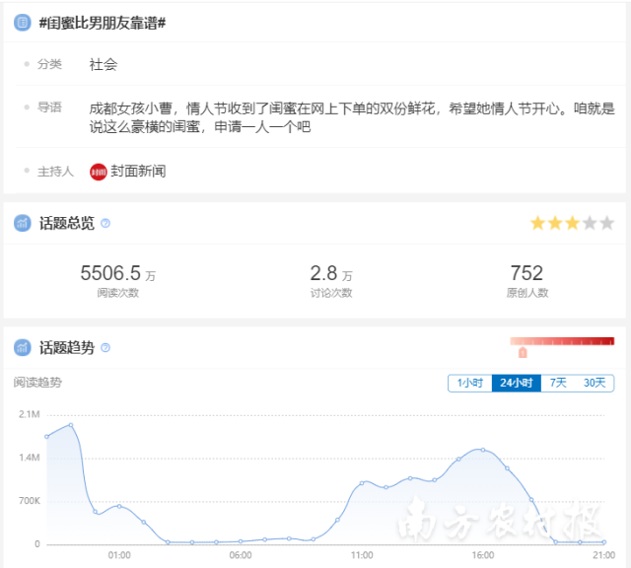Screen dimensions: 631x568
Task: Select the 24小时 trend tab
Action: tap(517, 383)
